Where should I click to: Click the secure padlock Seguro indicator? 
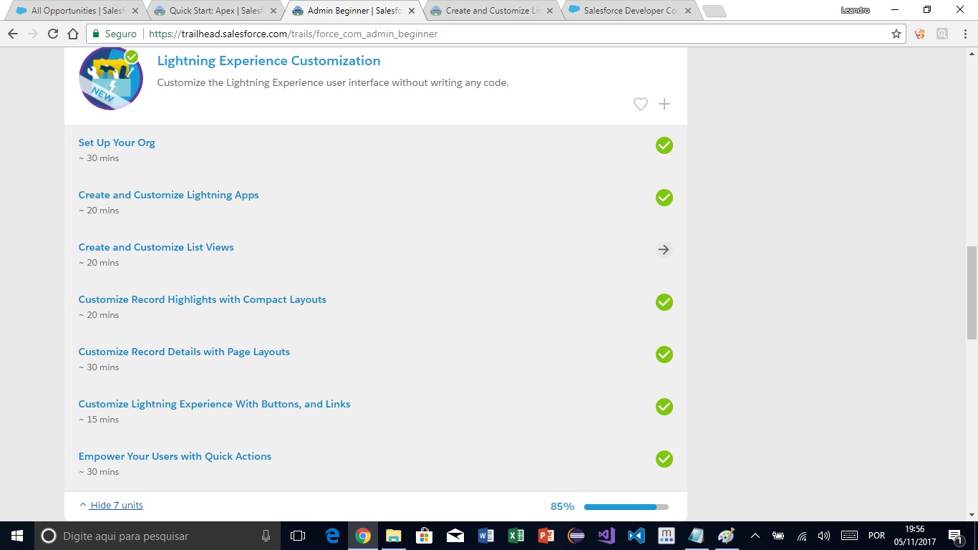click(115, 34)
